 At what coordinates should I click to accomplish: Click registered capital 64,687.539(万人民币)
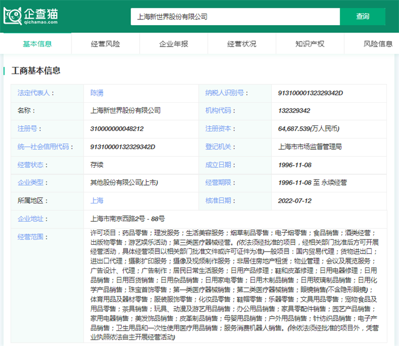(309, 129)
